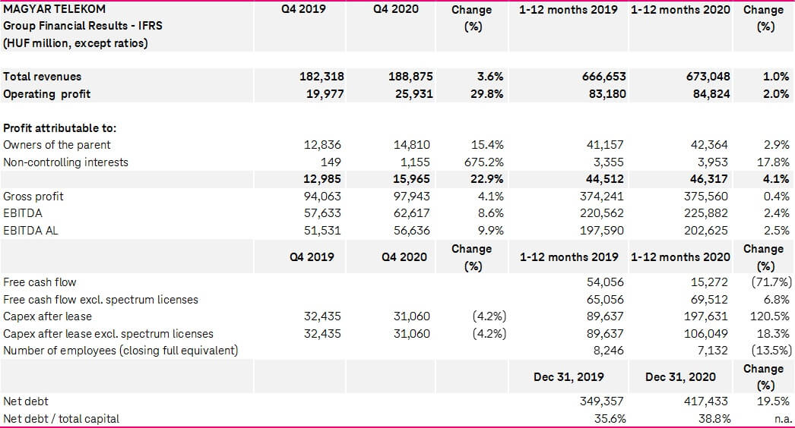Screen dimensions: 795x428
Task: Click EBITDA value 62,617
Action: point(412,213)
